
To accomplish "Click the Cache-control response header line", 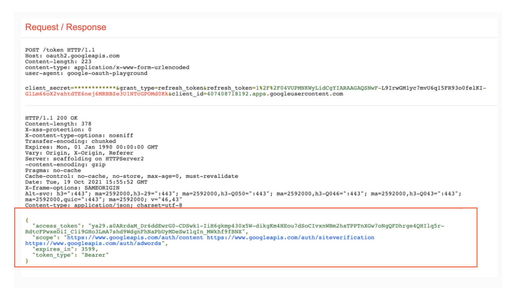I will [132, 176].
